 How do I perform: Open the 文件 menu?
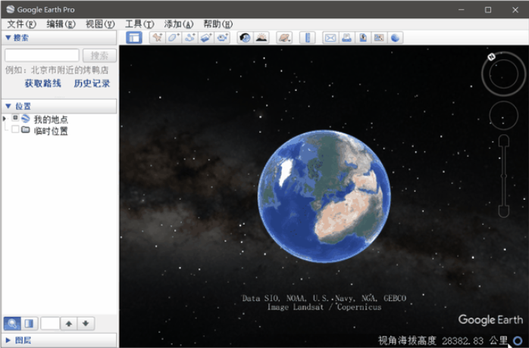tap(21, 24)
